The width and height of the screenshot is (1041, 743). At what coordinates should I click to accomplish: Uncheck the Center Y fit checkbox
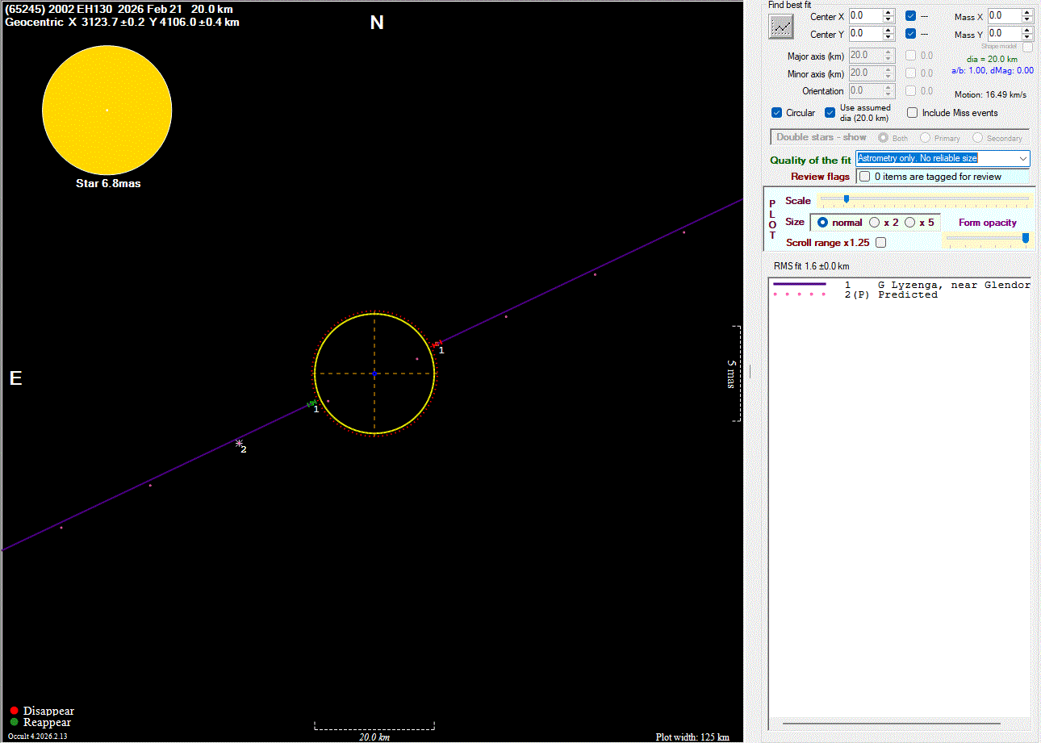pos(911,34)
